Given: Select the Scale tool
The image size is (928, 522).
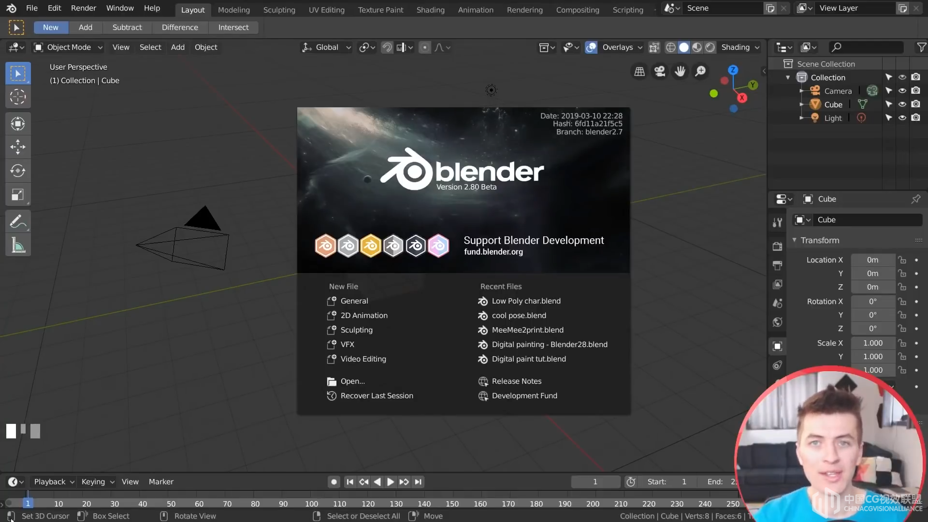Looking at the screenshot, I should tap(18, 194).
